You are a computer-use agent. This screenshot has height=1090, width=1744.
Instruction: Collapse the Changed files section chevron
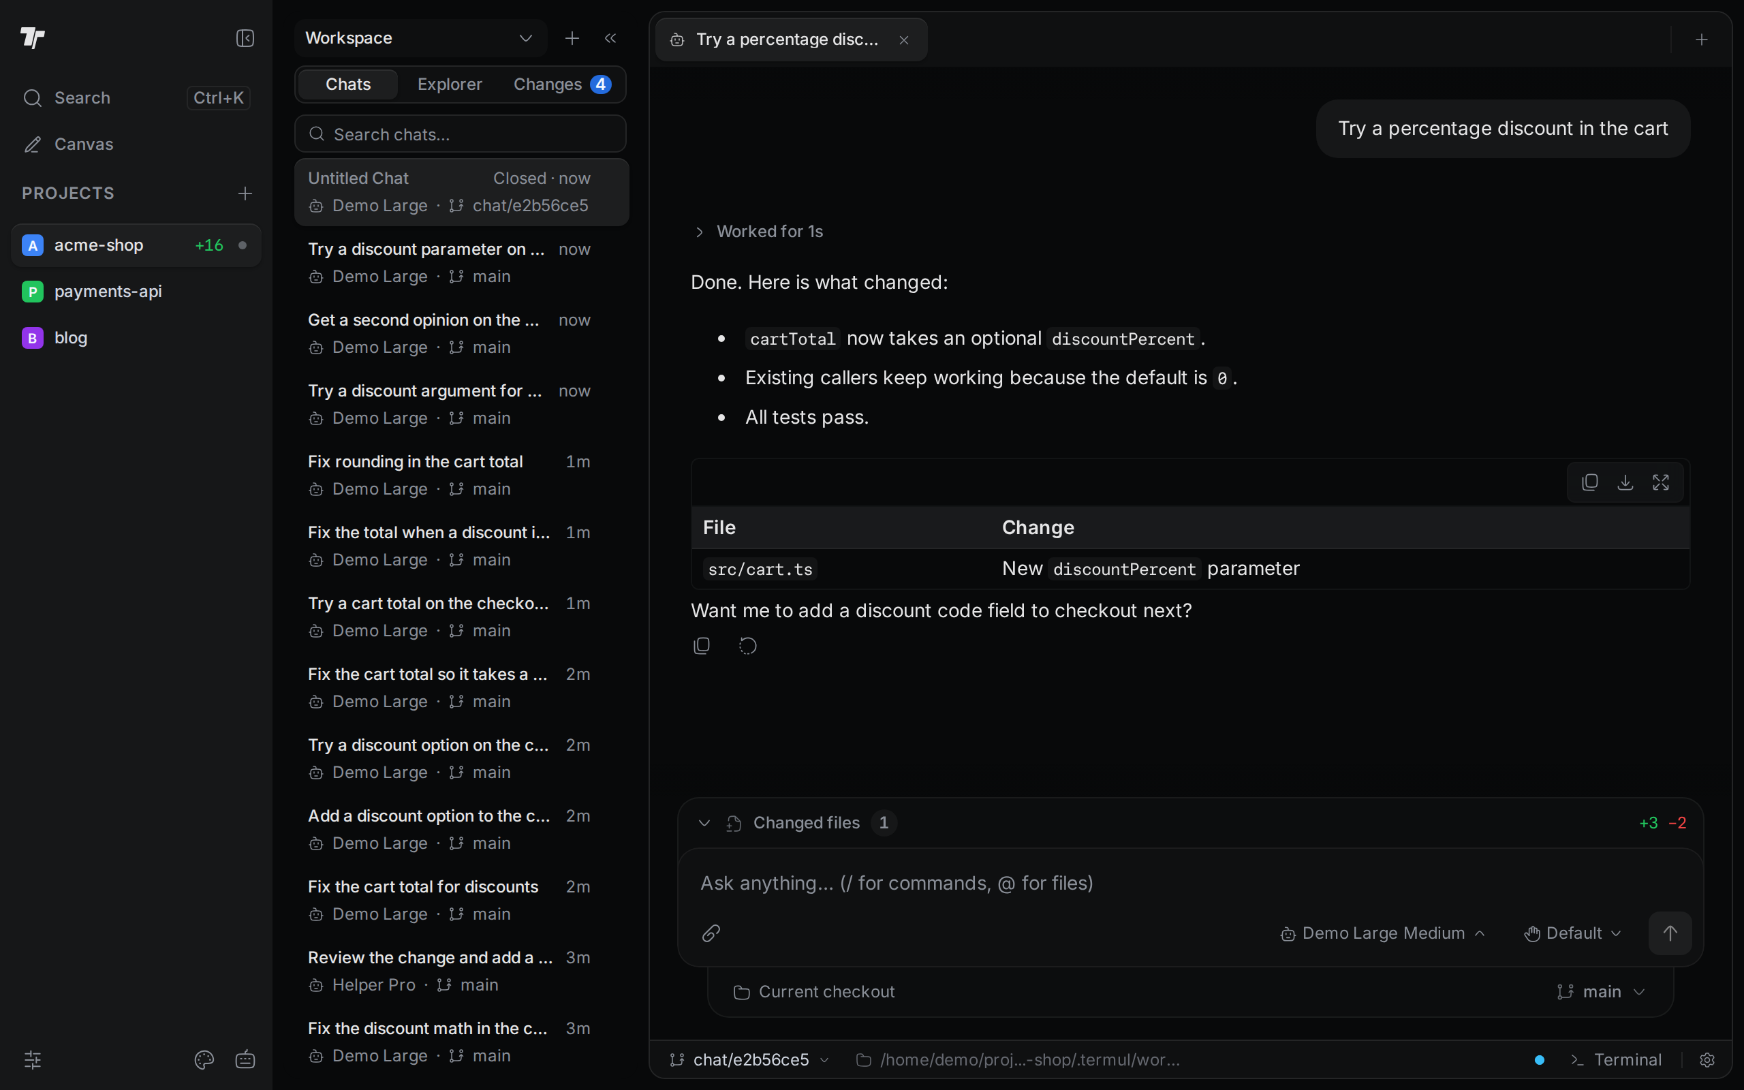tap(704, 823)
